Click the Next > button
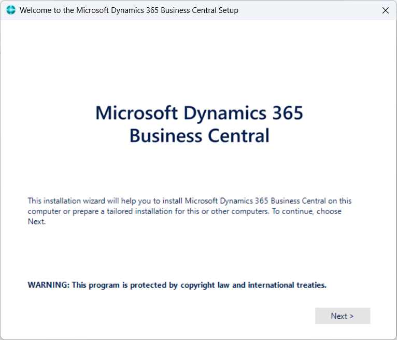Viewport: 397px width, 340px height. point(342,316)
